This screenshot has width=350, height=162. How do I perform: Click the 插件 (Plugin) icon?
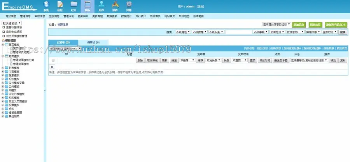click(x=115, y=5)
